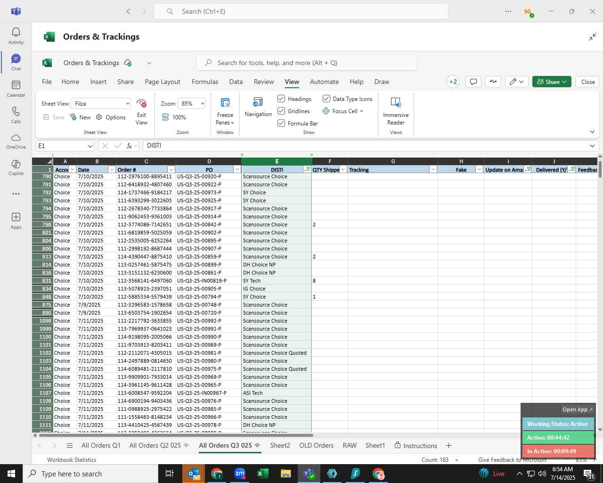Open Teams settings and more ellipsis
The height and width of the screenshot is (483, 603).
click(x=508, y=11)
